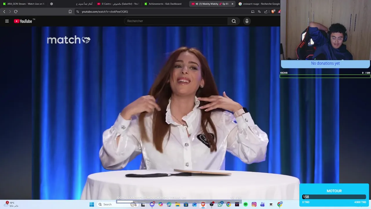Open the weather widget showing 15°C
The height and width of the screenshot is (209, 371).
click(x=12, y=204)
